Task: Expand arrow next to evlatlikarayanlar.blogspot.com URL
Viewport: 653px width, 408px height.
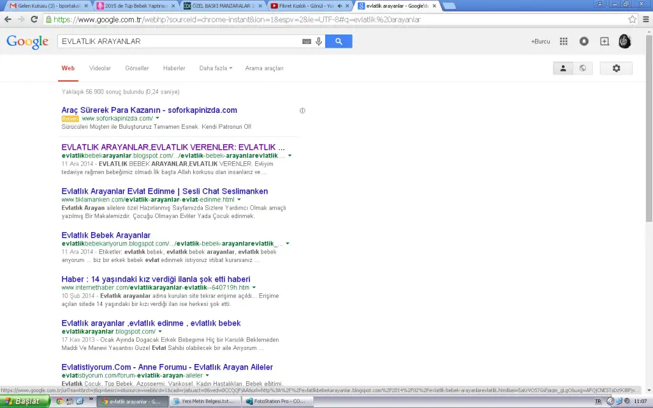Action: click(160, 331)
